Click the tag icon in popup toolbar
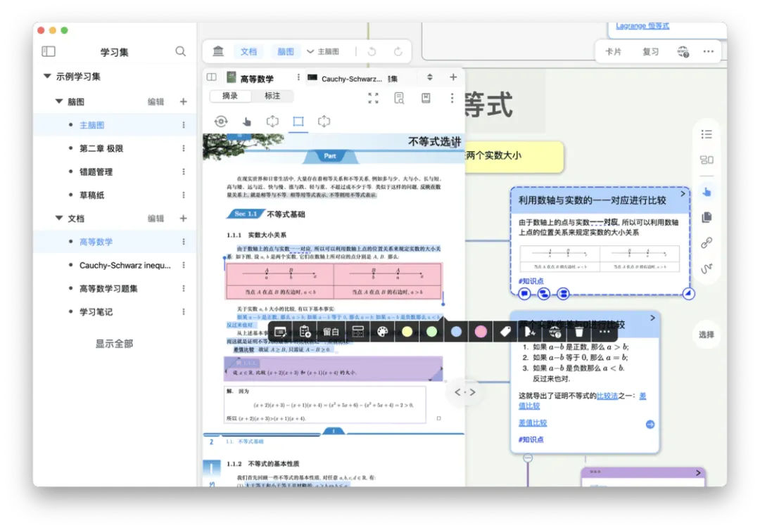 click(505, 332)
